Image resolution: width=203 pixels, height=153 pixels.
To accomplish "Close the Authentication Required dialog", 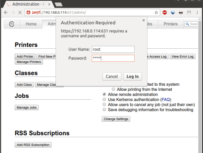I will pyautogui.click(x=143, y=20).
